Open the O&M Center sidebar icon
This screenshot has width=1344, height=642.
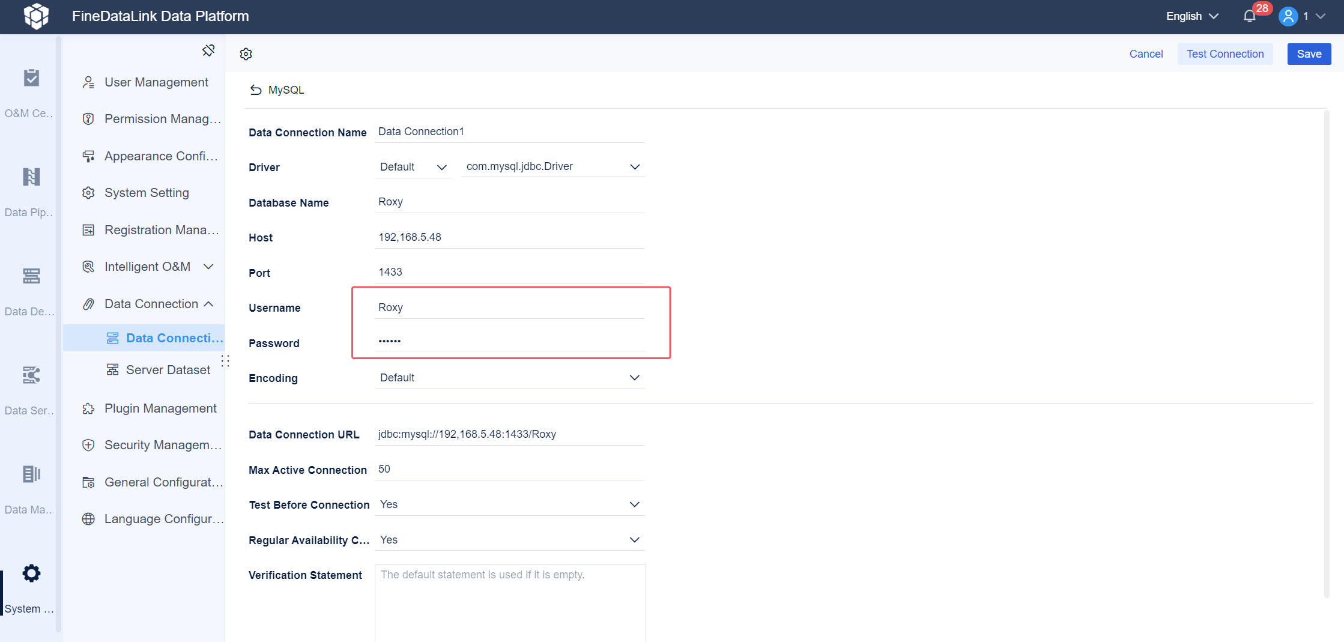31,78
